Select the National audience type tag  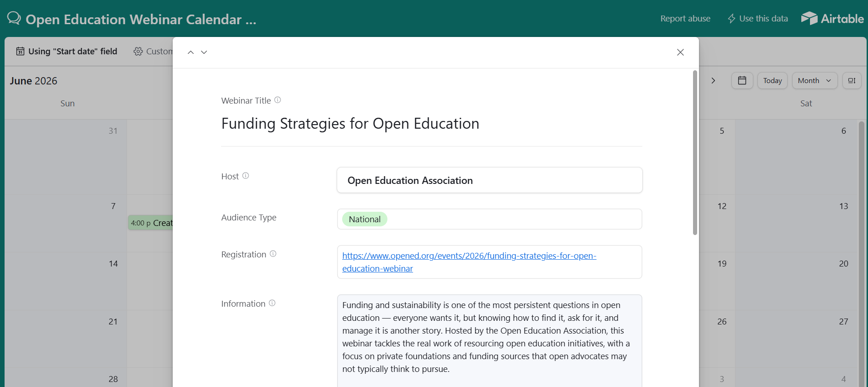tap(365, 219)
